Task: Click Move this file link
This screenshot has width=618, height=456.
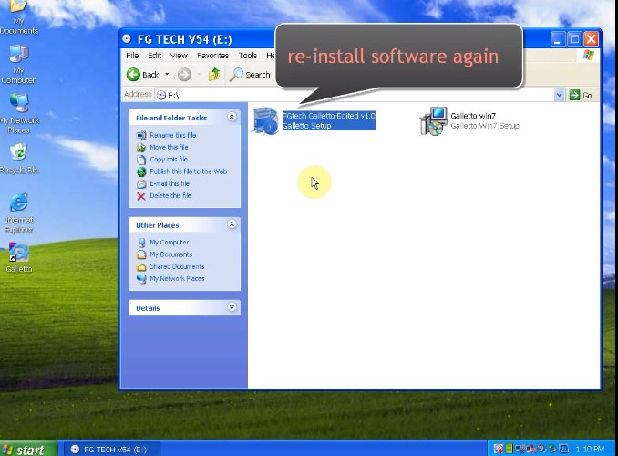Action: pos(169,147)
